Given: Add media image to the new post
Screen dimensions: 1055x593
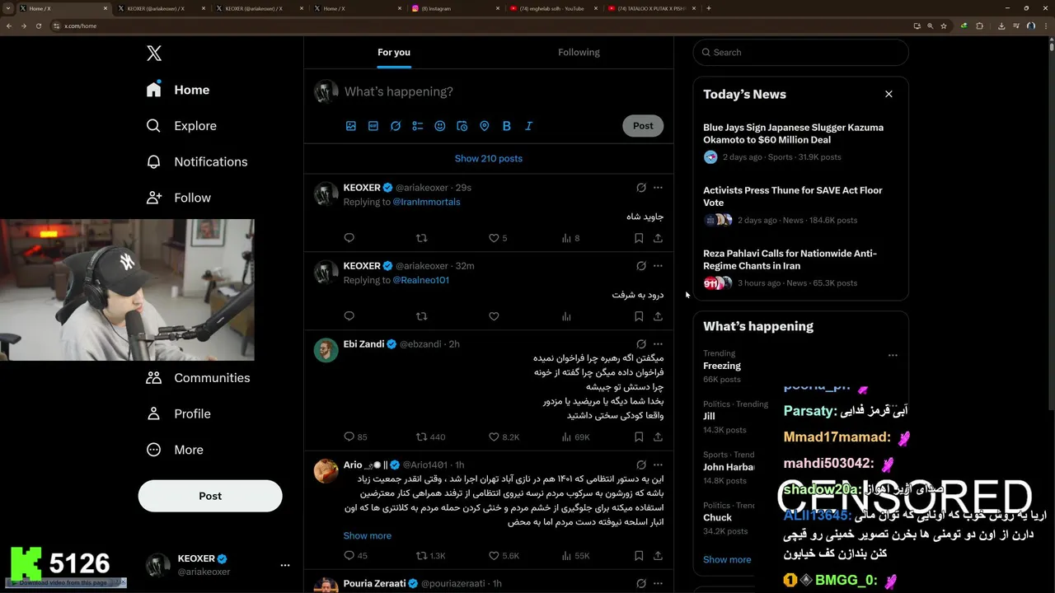Looking at the screenshot, I should (x=351, y=126).
